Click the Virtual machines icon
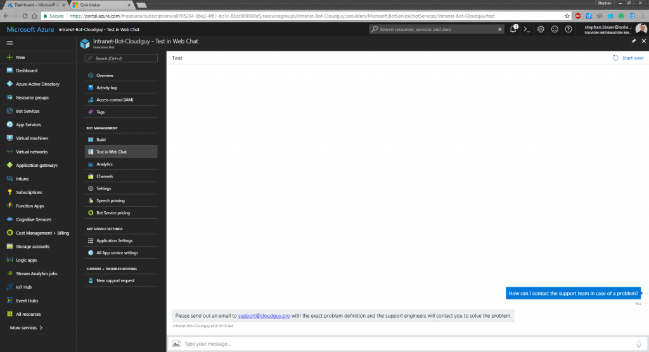 coord(10,138)
